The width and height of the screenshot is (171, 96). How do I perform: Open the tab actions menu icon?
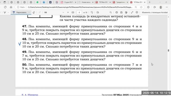click(5, 2)
